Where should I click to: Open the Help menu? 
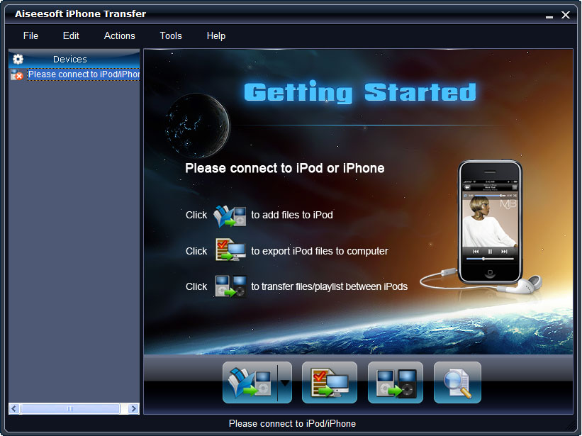pos(216,35)
